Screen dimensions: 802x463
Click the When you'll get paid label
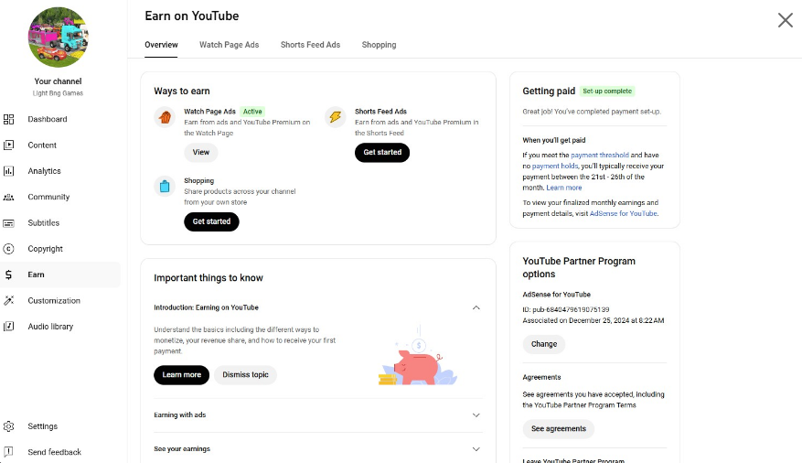tap(554, 140)
